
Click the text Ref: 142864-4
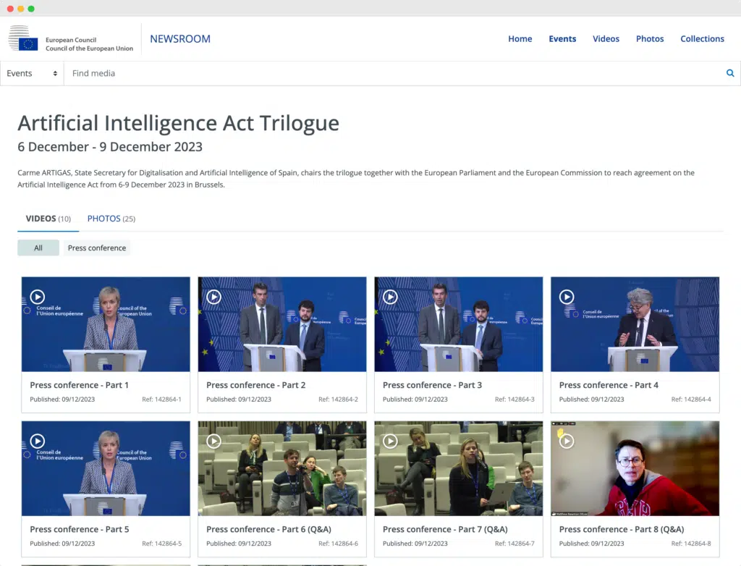pyautogui.click(x=691, y=399)
